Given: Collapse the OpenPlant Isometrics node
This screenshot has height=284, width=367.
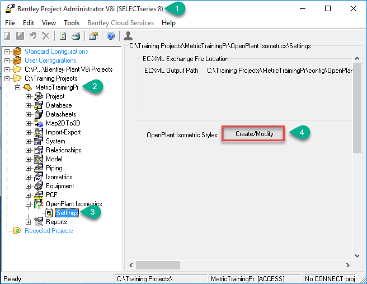Looking at the screenshot, I should pos(28,204).
